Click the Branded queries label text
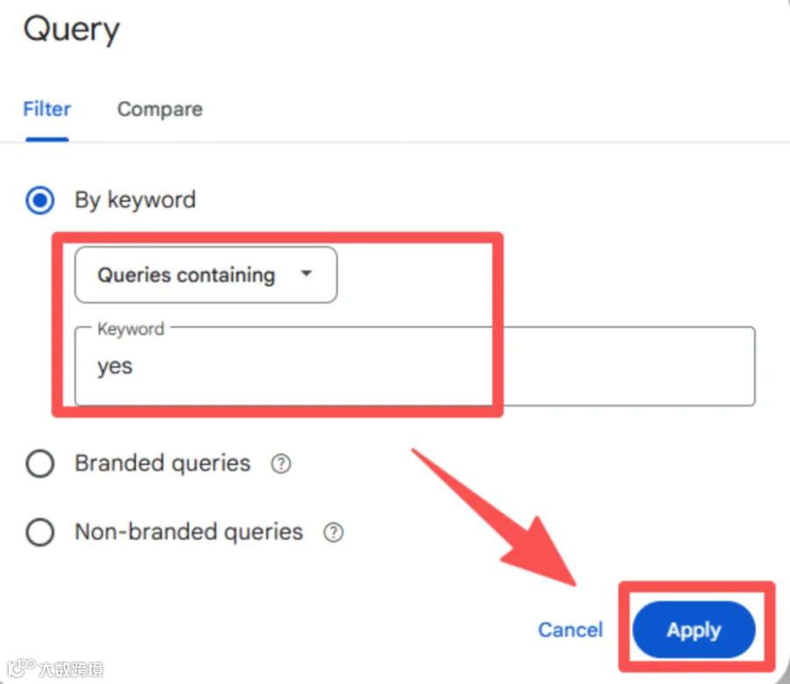The image size is (790, 684). click(x=162, y=464)
